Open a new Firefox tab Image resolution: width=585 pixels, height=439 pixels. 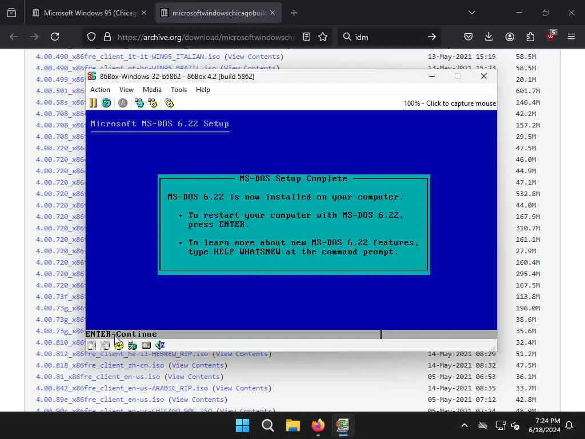(x=294, y=13)
